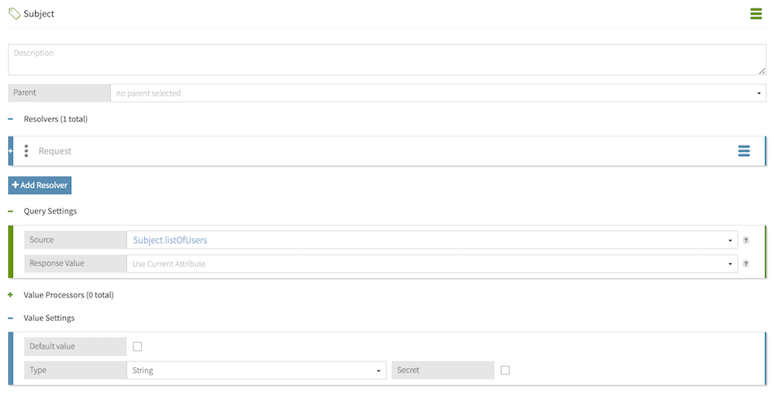Viewport: 774px width, 395px height.
Task: Click the help icon beside Source field
Action: (745, 241)
